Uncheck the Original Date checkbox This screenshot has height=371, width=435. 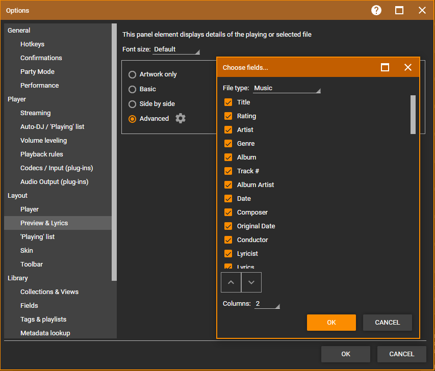coord(228,226)
